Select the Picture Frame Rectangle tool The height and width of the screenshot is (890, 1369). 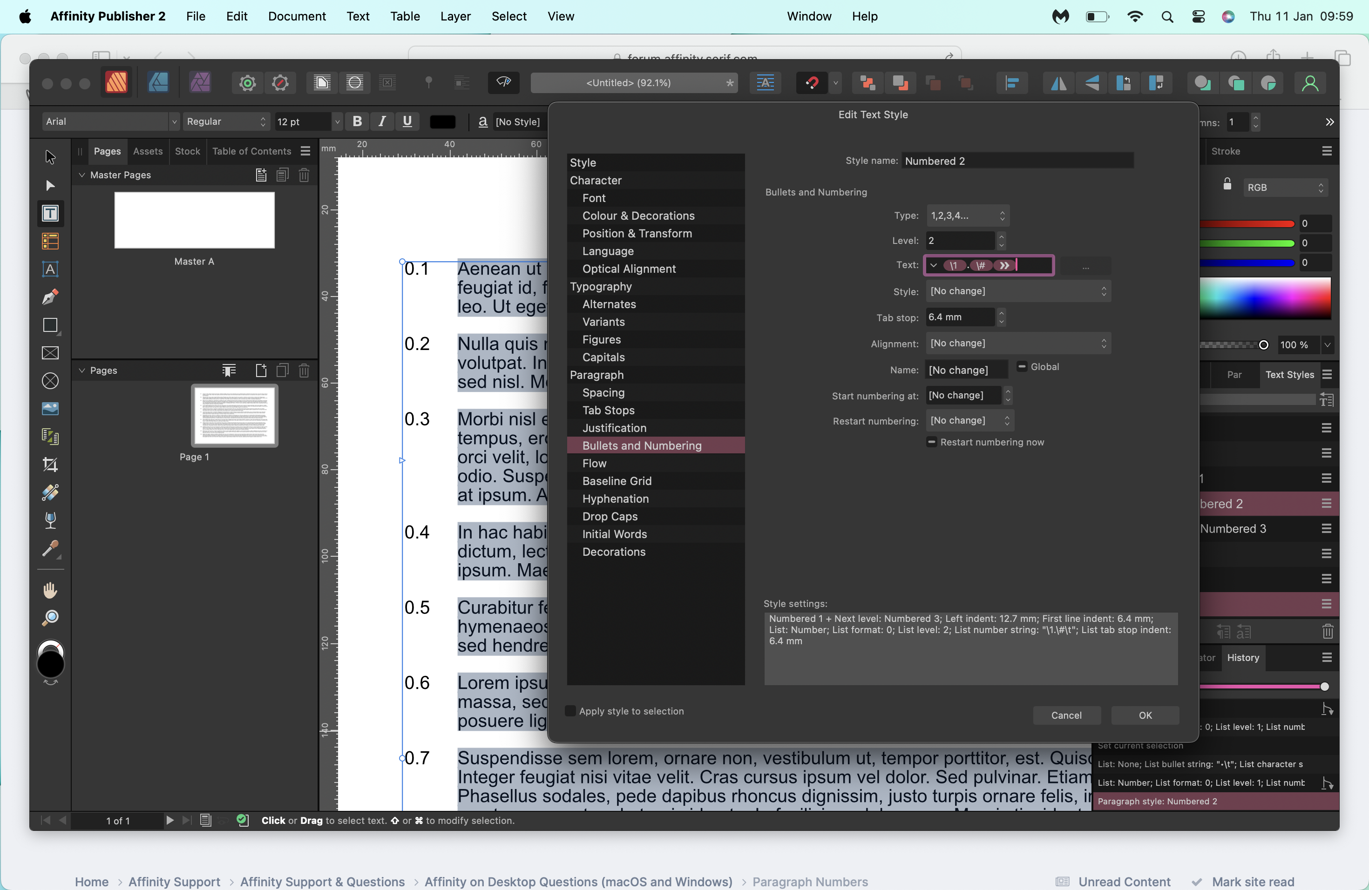51,353
